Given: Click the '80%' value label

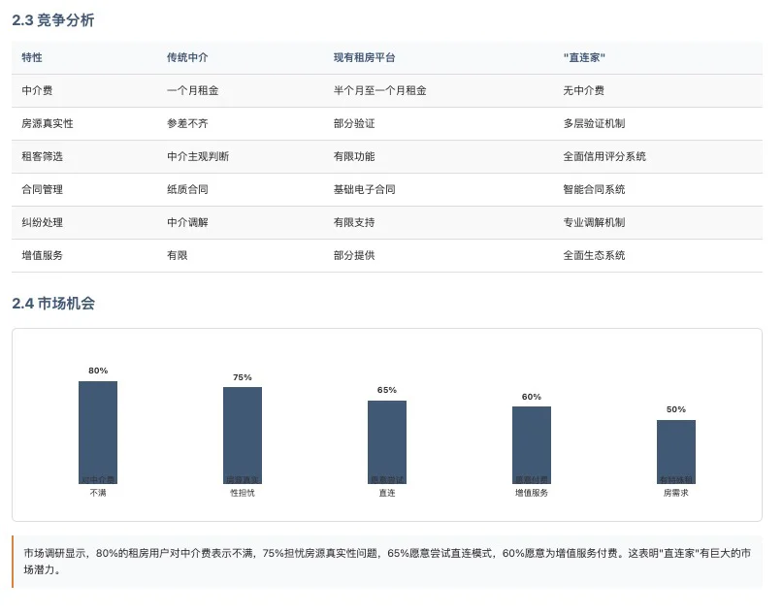Looking at the screenshot, I should 98,371.
